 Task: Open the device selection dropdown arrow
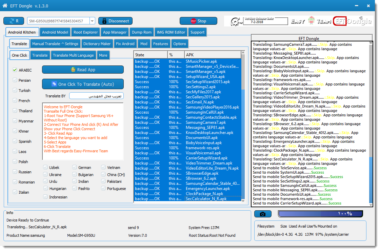point(92,21)
